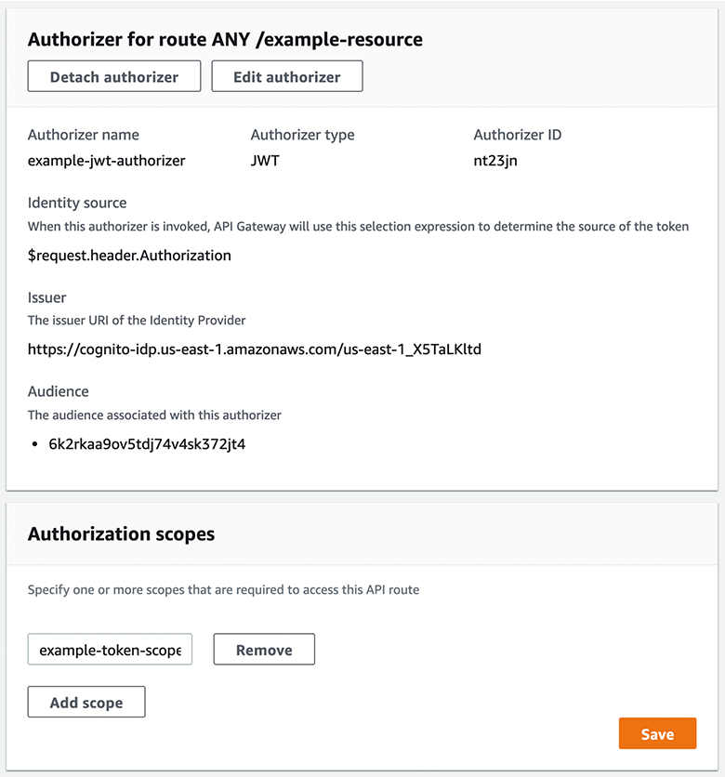
Task: Click the Issuer section label
Action: pyautogui.click(x=47, y=297)
